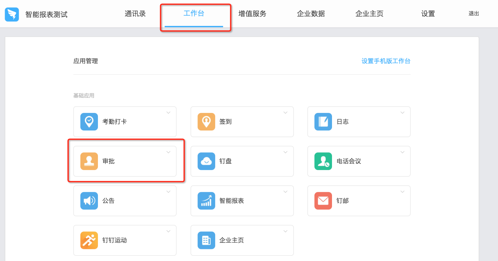Open the 电话会议 conference call icon
Viewport: 498px width, 261px height.
pos(323,161)
